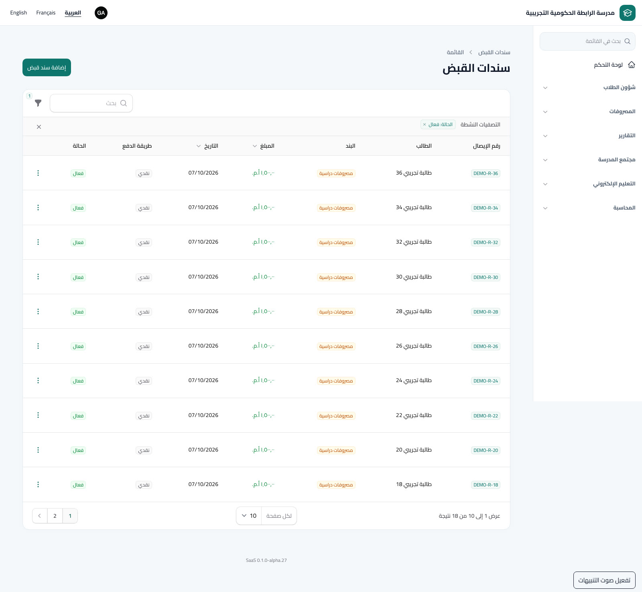Expand the التقارير sidebar section

pyautogui.click(x=587, y=136)
